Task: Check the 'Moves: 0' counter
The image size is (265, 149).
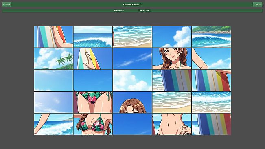Action: tap(118, 11)
